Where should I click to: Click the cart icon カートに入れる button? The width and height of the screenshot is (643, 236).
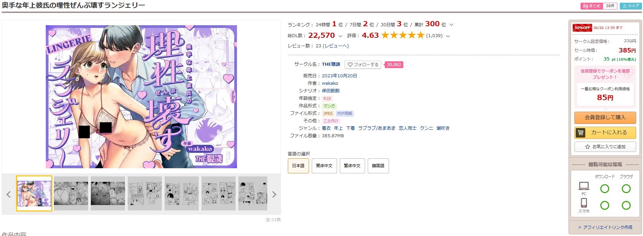point(605,132)
